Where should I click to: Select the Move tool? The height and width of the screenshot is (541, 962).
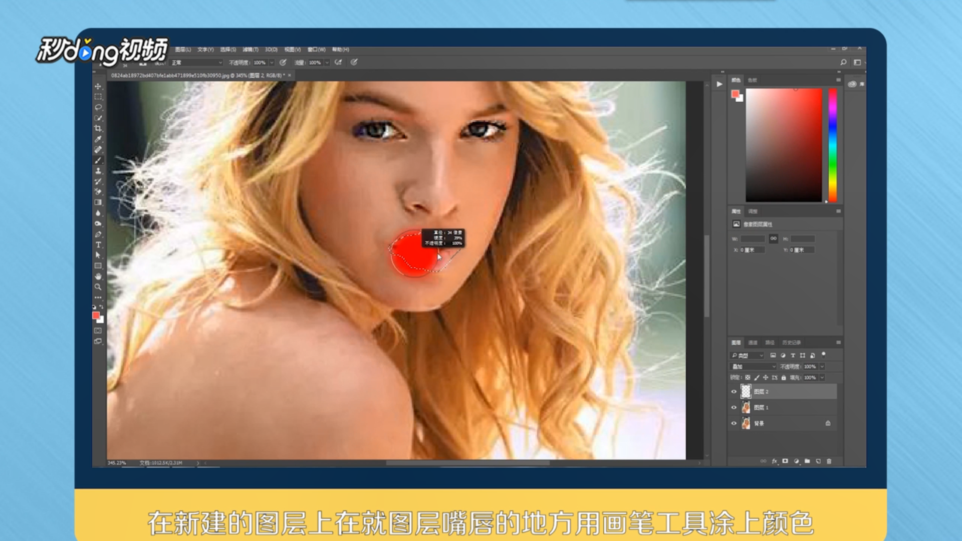(x=98, y=86)
